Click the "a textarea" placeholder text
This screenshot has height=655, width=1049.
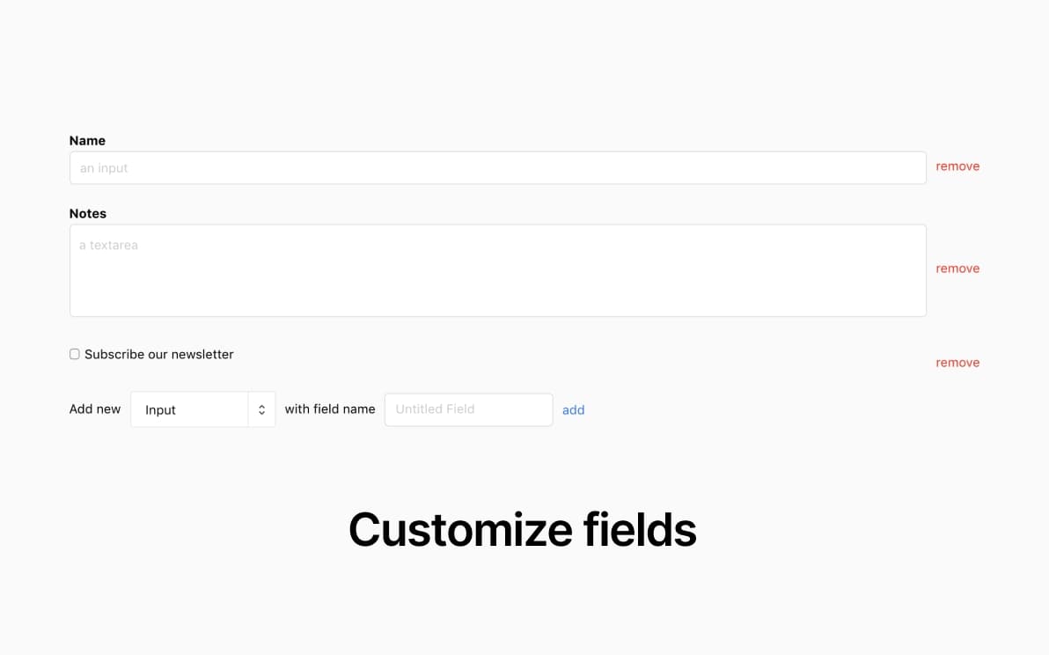click(108, 246)
